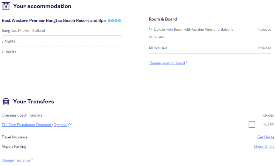Select the hotel name Best Western Premier Bangtao
Viewport: 276px width, 166px height.
54,21
